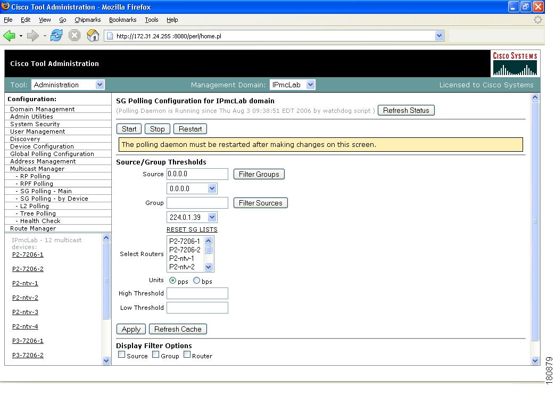The image size is (555, 395).
Task: Open the User Management page
Action: point(38,131)
